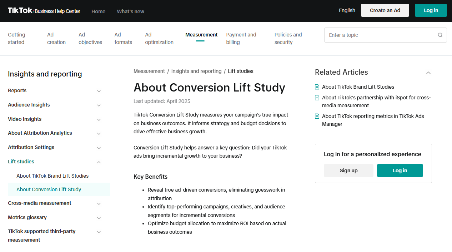Open the Ad formats tab
Image resolution: width=452 pixels, height=252 pixels.
pyautogui.click(x=123, y=39)
